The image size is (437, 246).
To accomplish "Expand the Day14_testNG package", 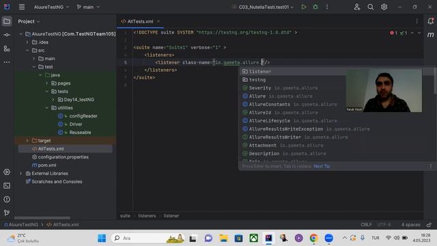I will pos(53,100).
